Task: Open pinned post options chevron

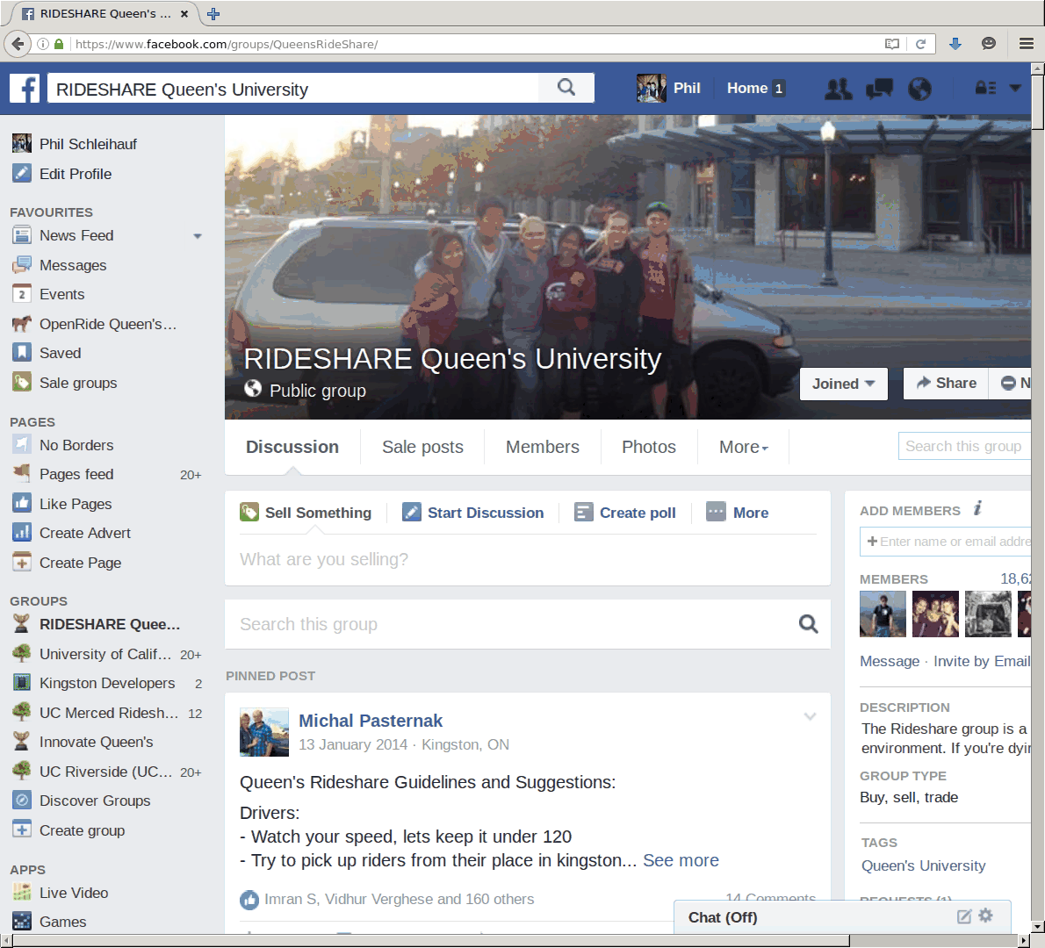Action: coord(810,717)
